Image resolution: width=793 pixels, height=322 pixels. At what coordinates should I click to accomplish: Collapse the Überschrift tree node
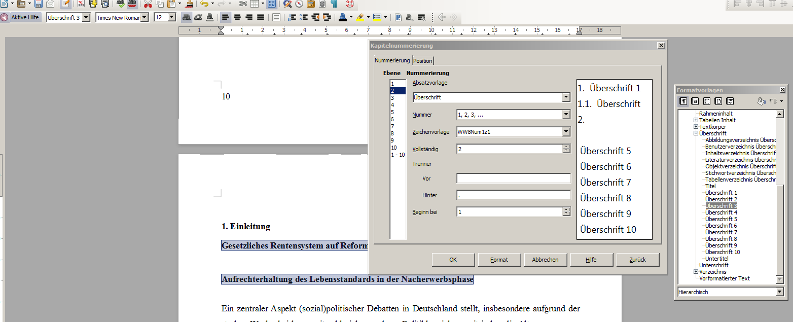pos(696,133)
